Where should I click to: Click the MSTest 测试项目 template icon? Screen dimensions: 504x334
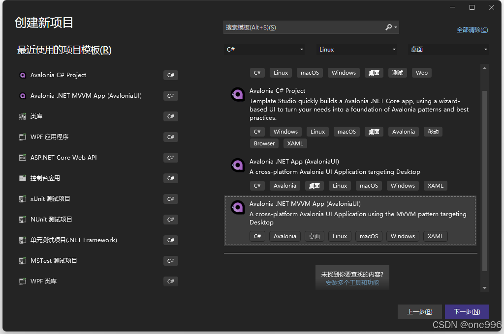coord(23,260)
